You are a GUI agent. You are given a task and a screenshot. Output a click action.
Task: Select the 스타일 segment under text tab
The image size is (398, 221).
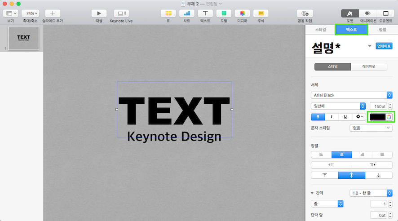332,67
